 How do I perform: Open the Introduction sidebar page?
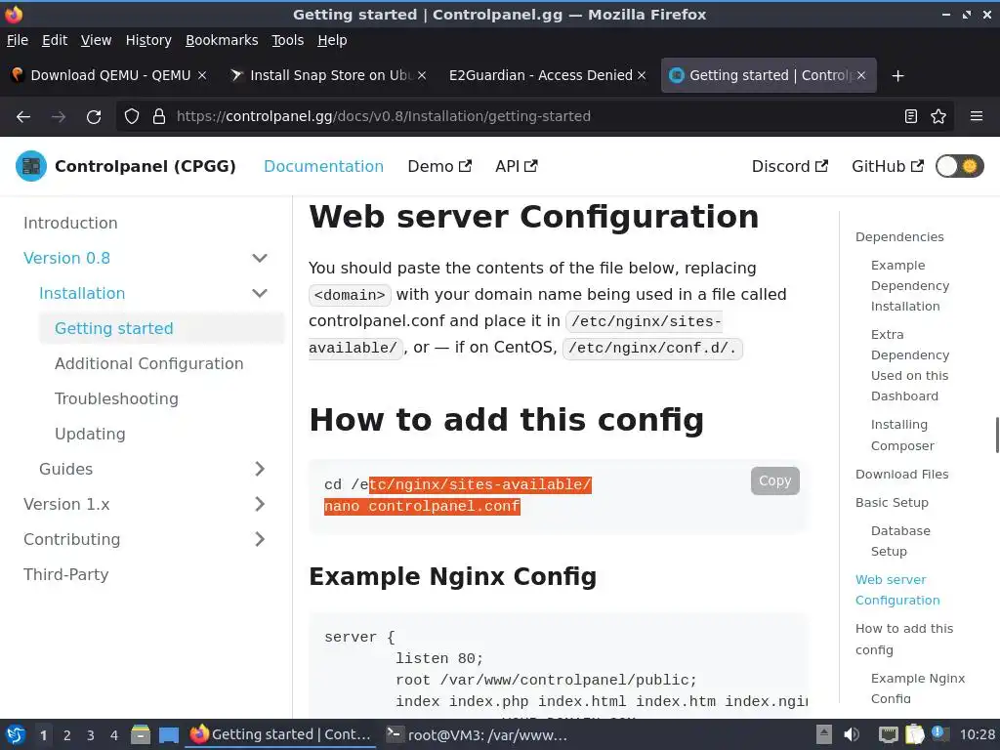pos(70,224)
